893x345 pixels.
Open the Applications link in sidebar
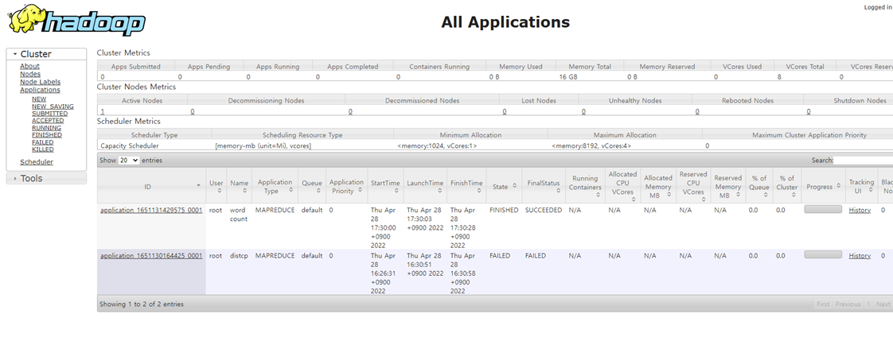click(x=40, y=90)
